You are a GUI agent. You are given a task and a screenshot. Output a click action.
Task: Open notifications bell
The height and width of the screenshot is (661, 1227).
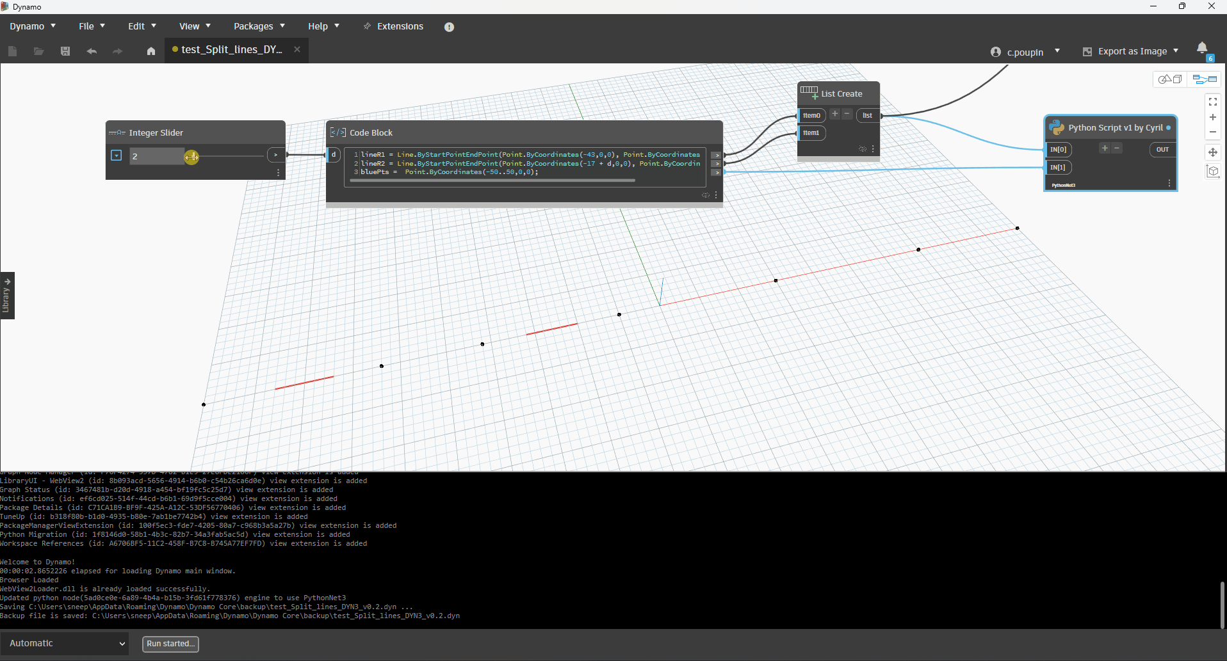[1202, 49]
